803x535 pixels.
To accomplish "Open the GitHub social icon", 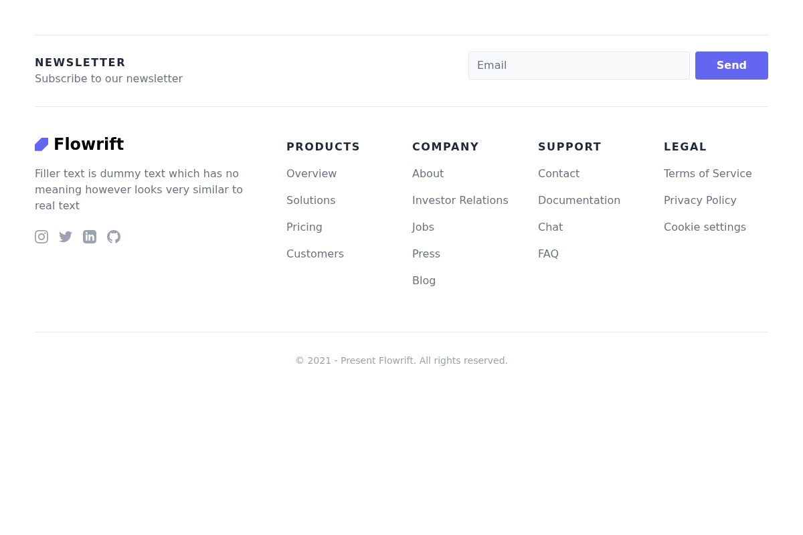I will tap(114, 237).
